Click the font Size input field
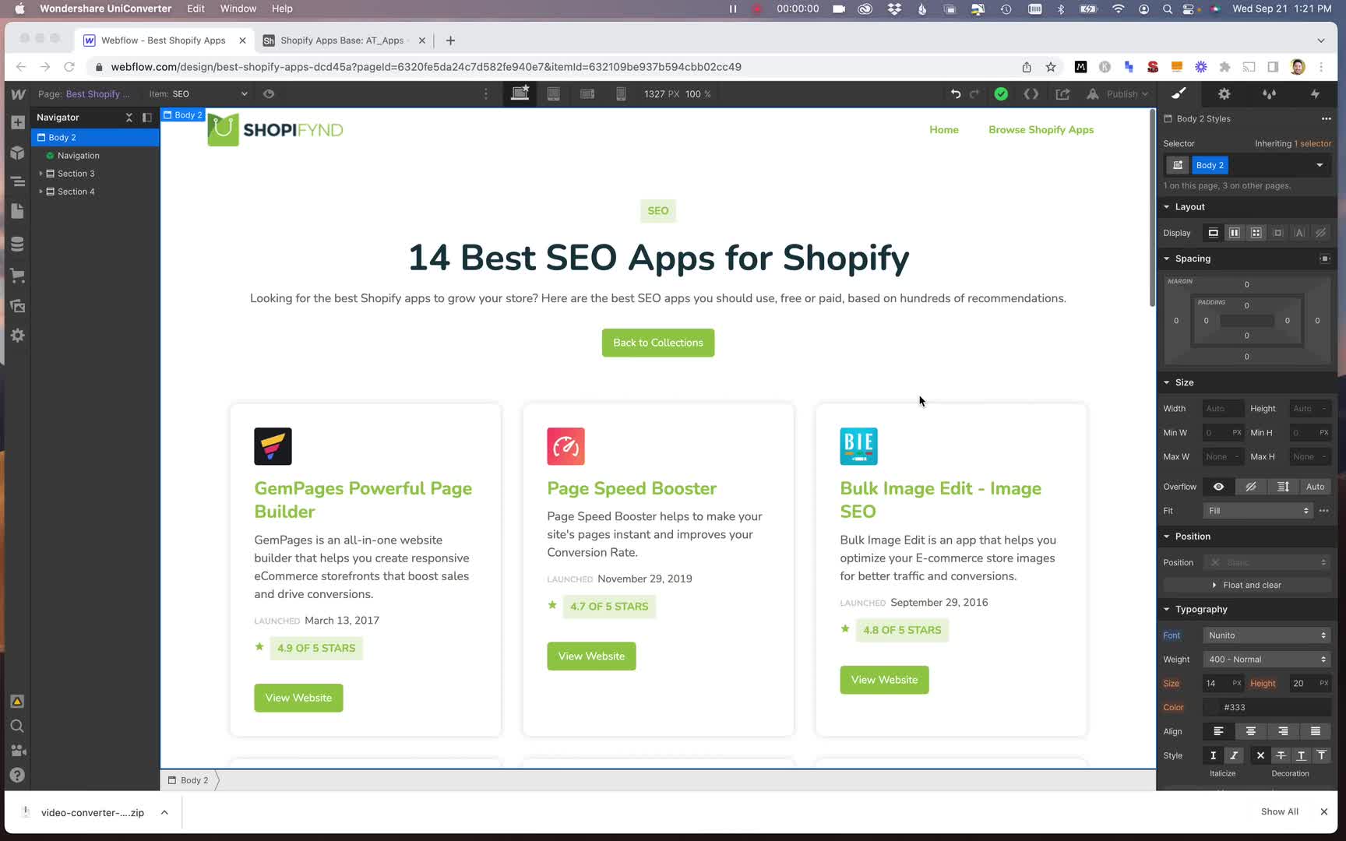Image resolution: width=1346 pixels, height=841 pixels. click(1216, 684)
